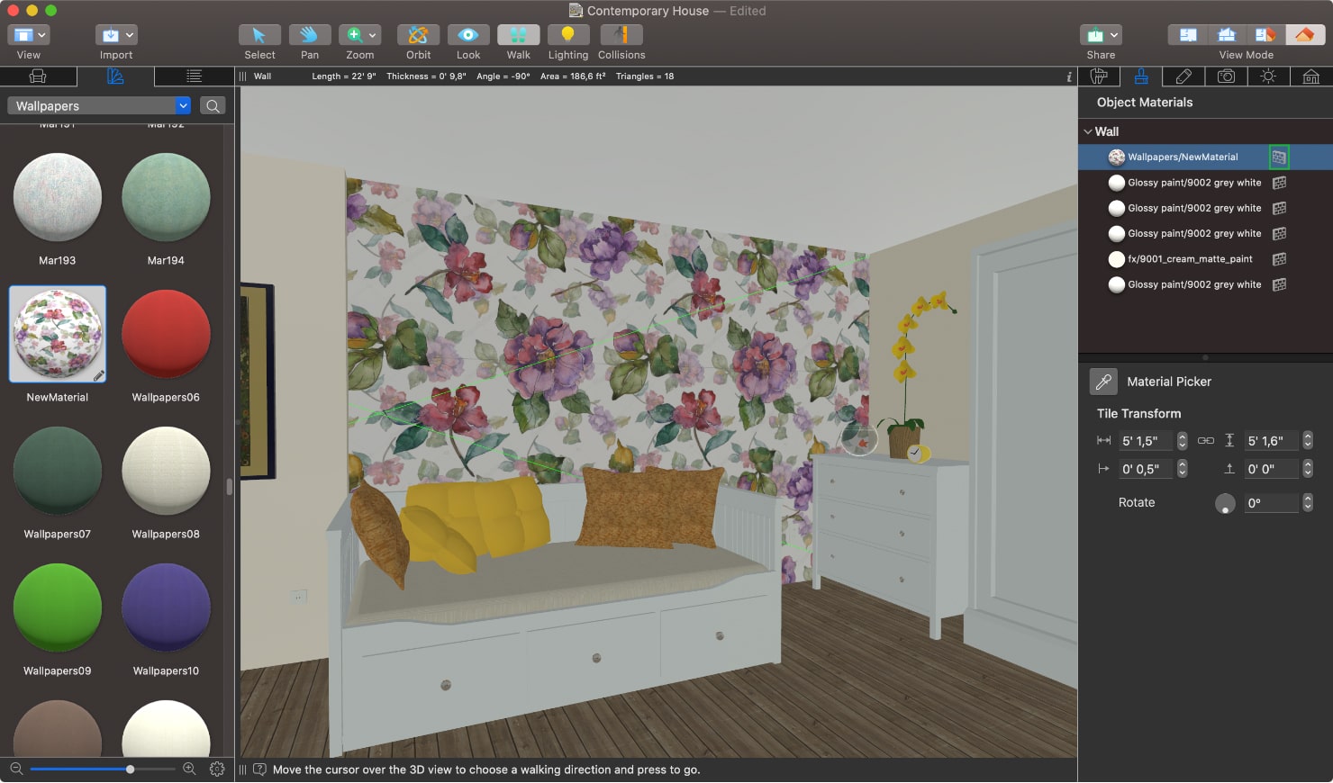The height and width of the screenshot is (783, 1333).
Task: Open the Lighting settings
Action: point(567,34)
